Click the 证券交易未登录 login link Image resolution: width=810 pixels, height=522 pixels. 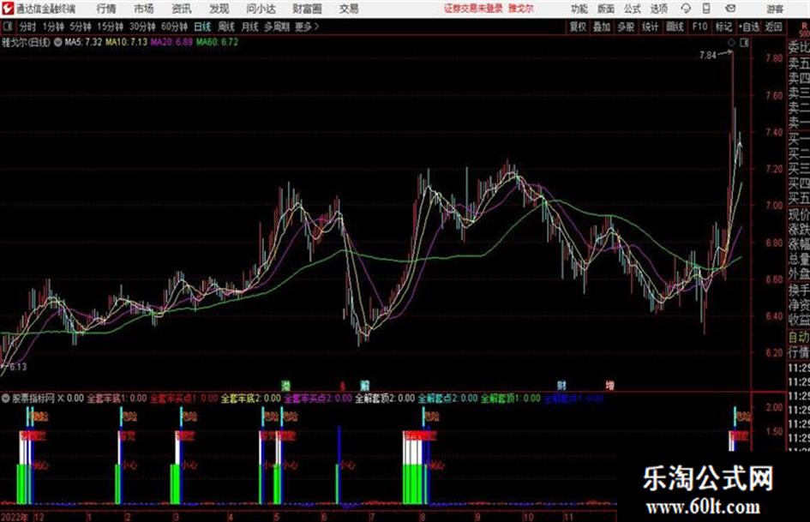click(473, 9)
